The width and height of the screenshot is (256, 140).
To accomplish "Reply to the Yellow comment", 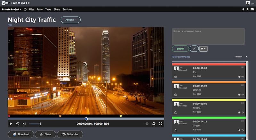I will tap(243, 113).
